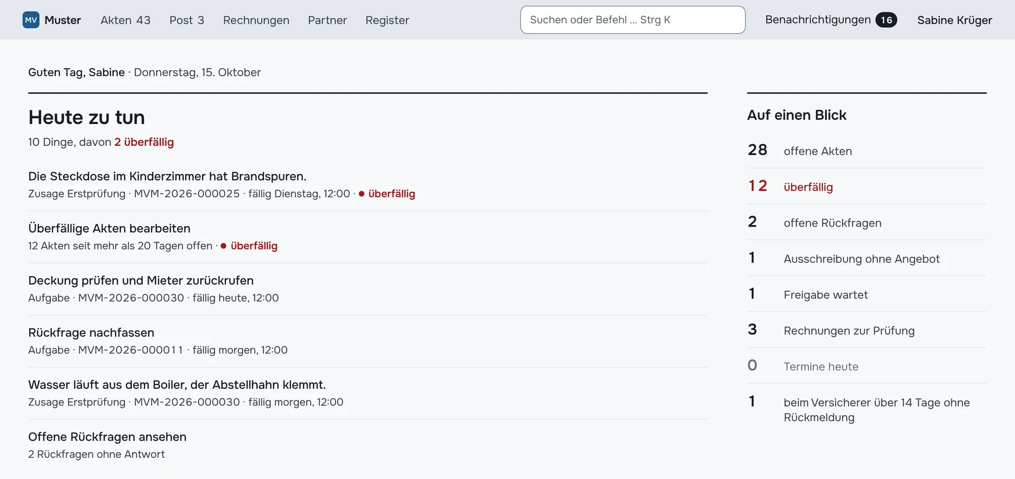Open the Wasser läuft aus dem Boiler task
The image size is (1015, 479).
(x=368, y=393)
